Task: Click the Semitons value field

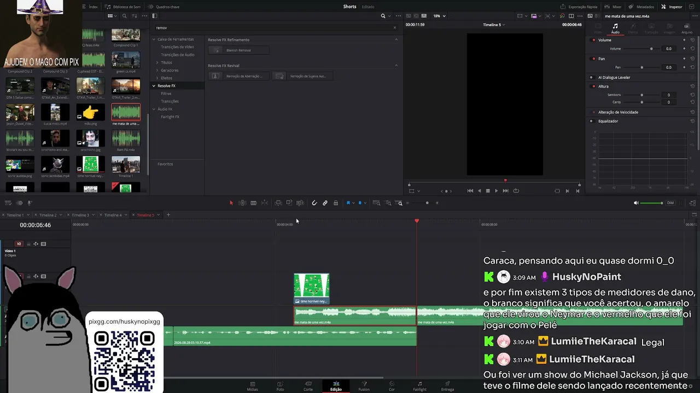Action: (668, 95)
